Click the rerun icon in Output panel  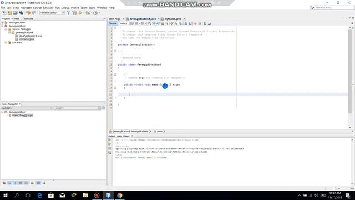coord(110,140)
